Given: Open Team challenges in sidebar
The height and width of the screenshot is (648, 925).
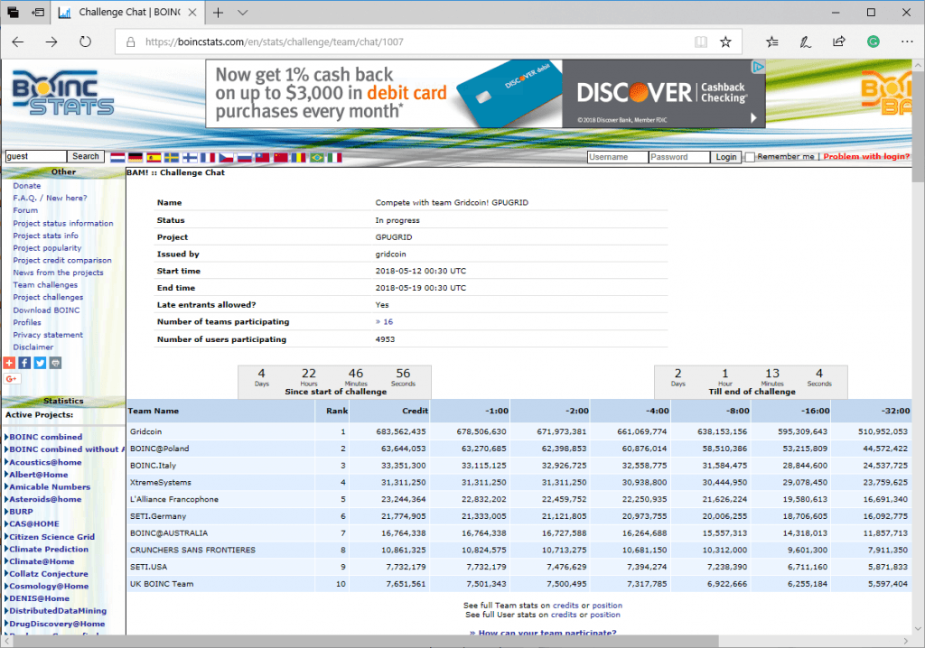Looking at the screenshot, I should [x=45, y=285].
